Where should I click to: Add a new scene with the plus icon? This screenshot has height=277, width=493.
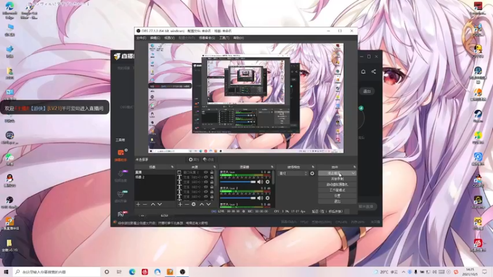click(x=138, y=204)
